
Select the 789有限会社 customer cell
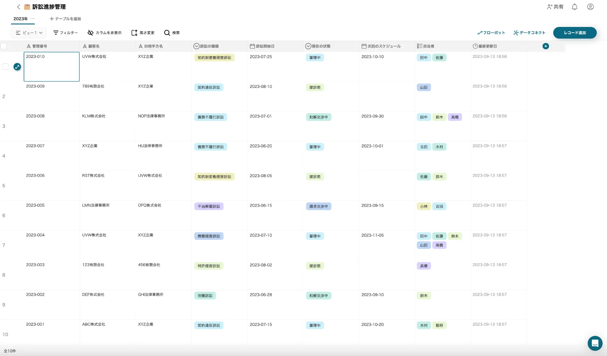pos(108,96)
